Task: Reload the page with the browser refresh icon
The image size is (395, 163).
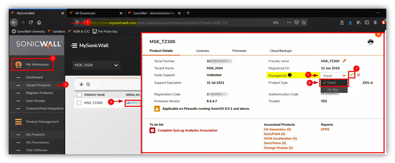Action: click(31, 22)
